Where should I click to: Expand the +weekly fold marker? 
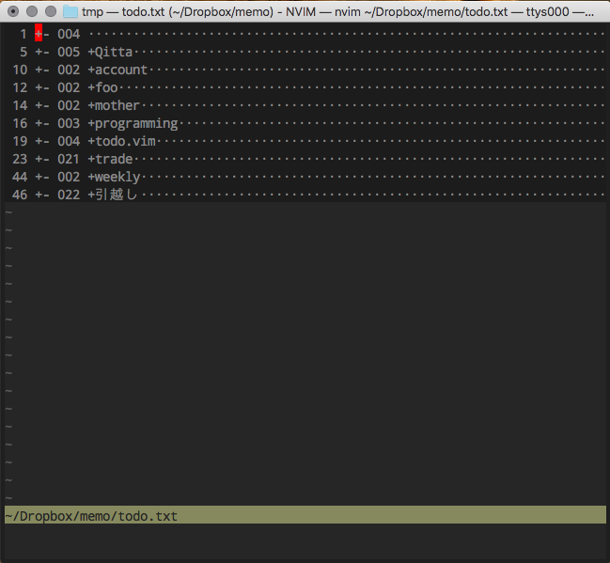(x=42, y=178)
